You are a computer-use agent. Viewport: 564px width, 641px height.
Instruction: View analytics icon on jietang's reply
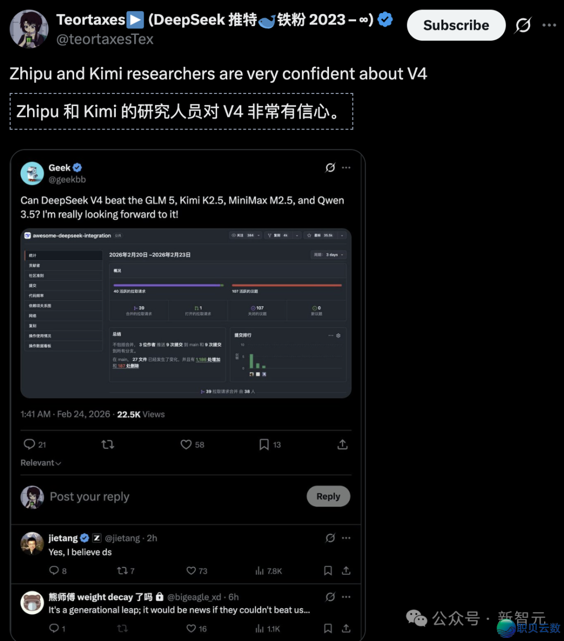260,571
